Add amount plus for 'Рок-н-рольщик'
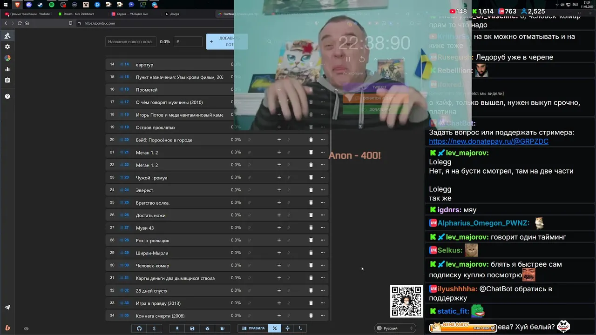 pos(279,240)
